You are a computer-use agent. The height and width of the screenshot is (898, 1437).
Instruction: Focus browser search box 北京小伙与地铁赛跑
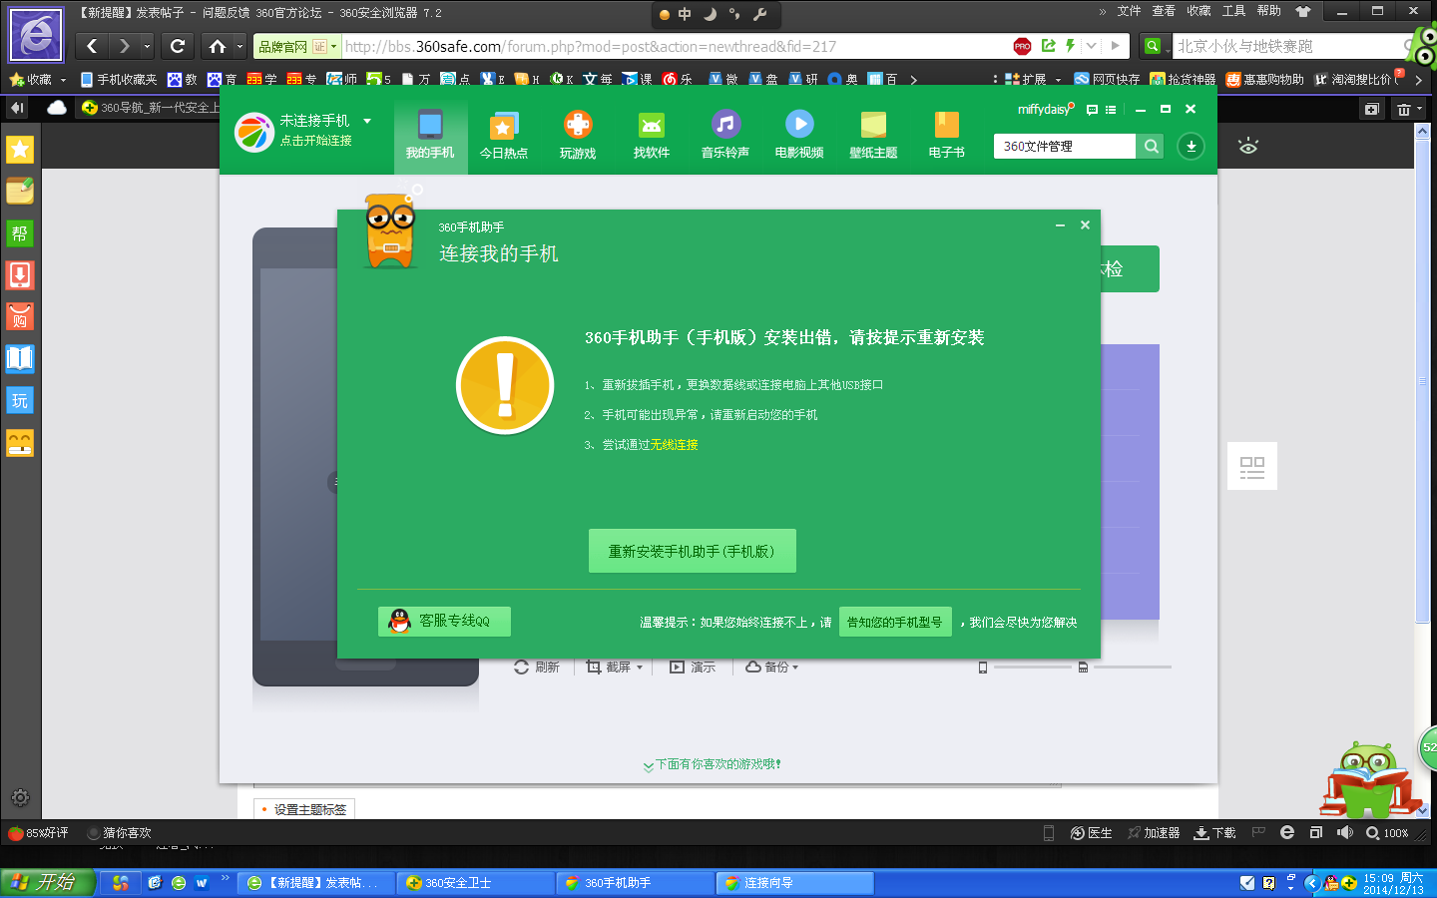pyautogui.click(x=1287, y=46)
